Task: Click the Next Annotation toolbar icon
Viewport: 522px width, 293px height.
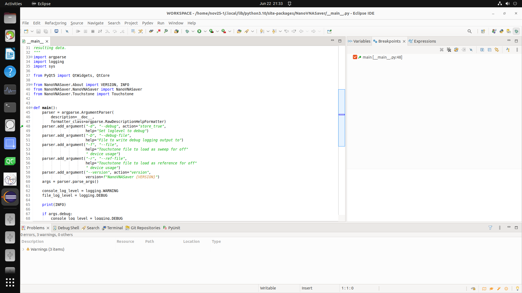Action: click(262, 31)
